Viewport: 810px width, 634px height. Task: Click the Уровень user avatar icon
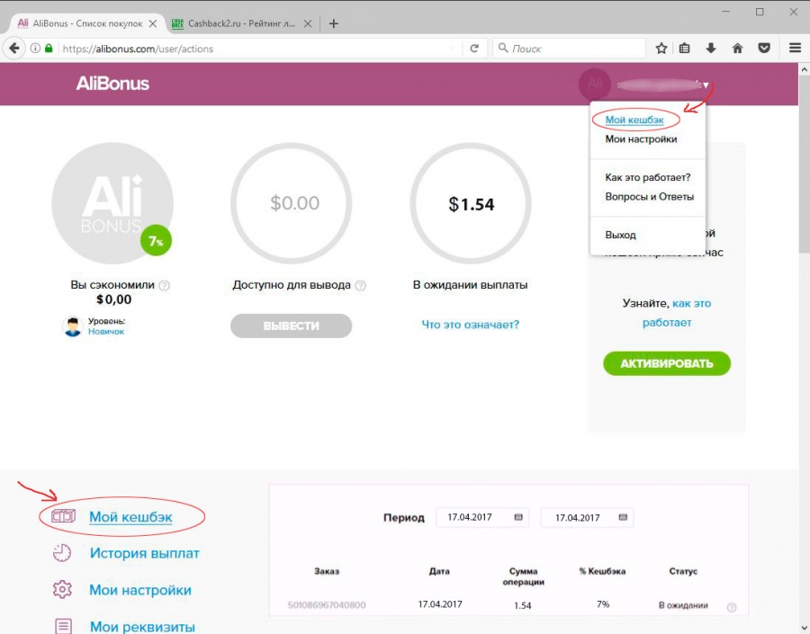(73, 326)
